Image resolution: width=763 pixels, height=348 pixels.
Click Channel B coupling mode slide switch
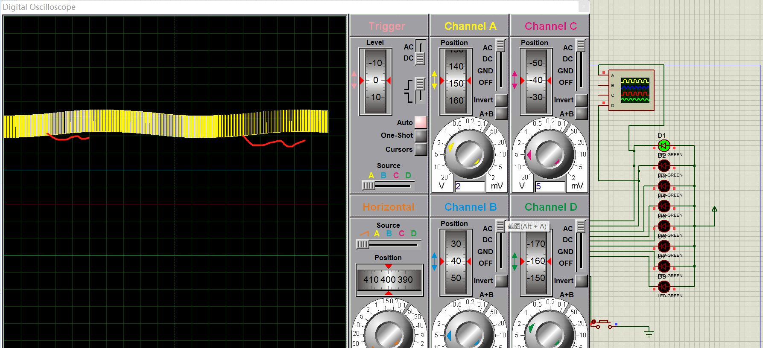click(x=500, y=246)
